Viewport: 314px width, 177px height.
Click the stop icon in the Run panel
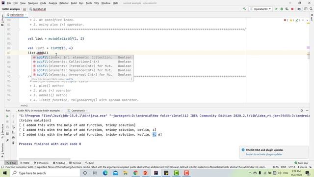point(7,121)
